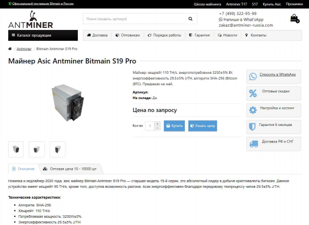Open the shopping cart icon

coord(295,19)
